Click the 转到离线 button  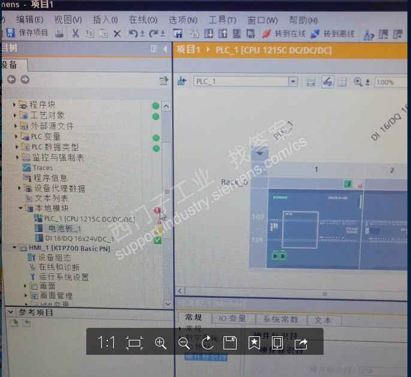click(332, 34)
